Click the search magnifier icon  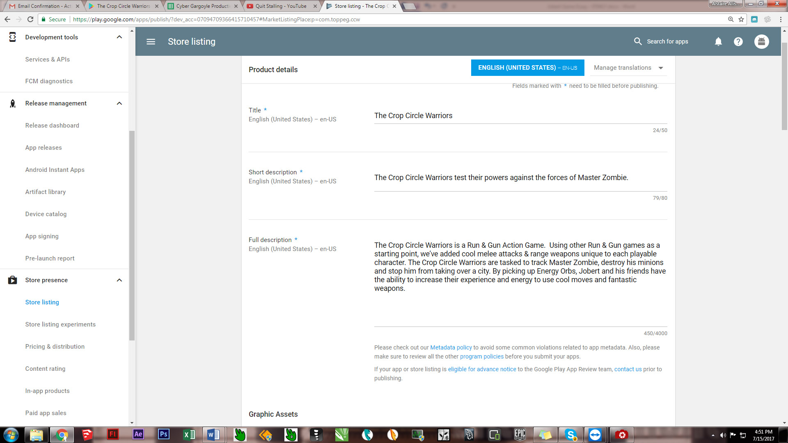[638, 41]
